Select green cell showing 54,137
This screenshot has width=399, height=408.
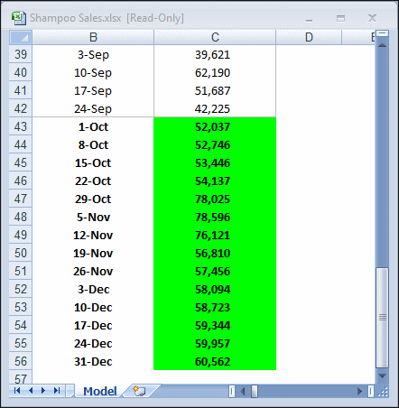click(215, 181)
